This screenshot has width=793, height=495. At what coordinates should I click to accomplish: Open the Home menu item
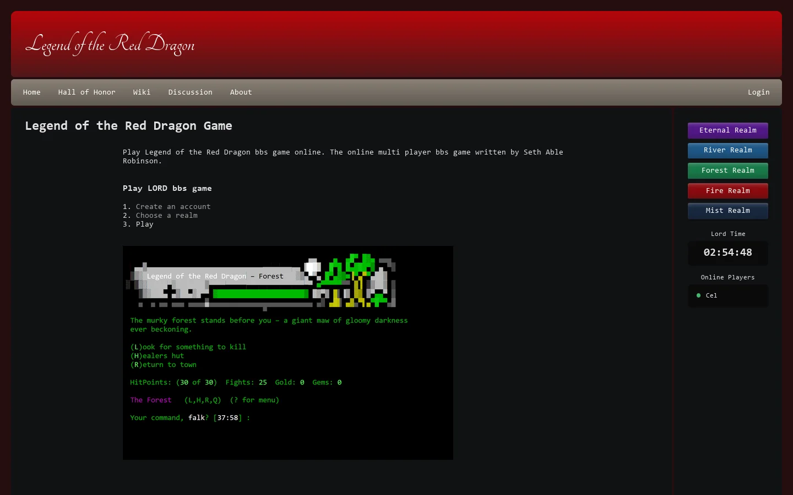pos(32,92)
